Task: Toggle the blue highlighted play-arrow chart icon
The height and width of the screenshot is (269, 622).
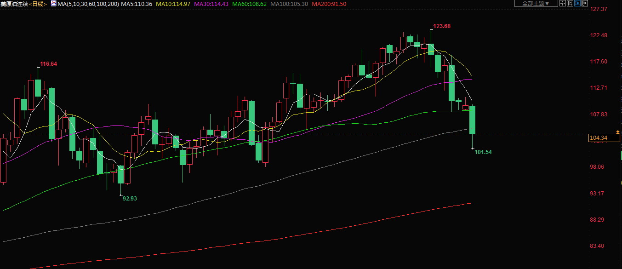Action: pos(577,3)
